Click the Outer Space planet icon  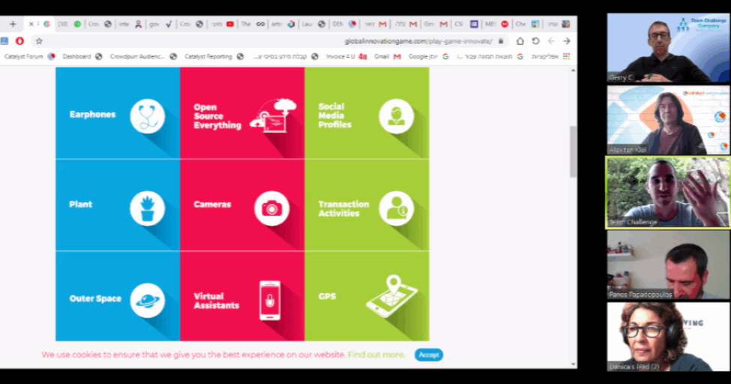tap(147, 300)
